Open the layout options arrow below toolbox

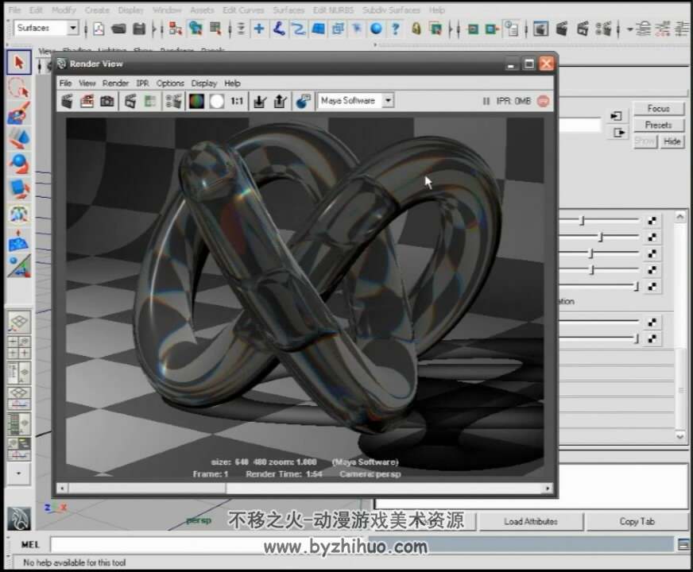(x=19, y=473)
